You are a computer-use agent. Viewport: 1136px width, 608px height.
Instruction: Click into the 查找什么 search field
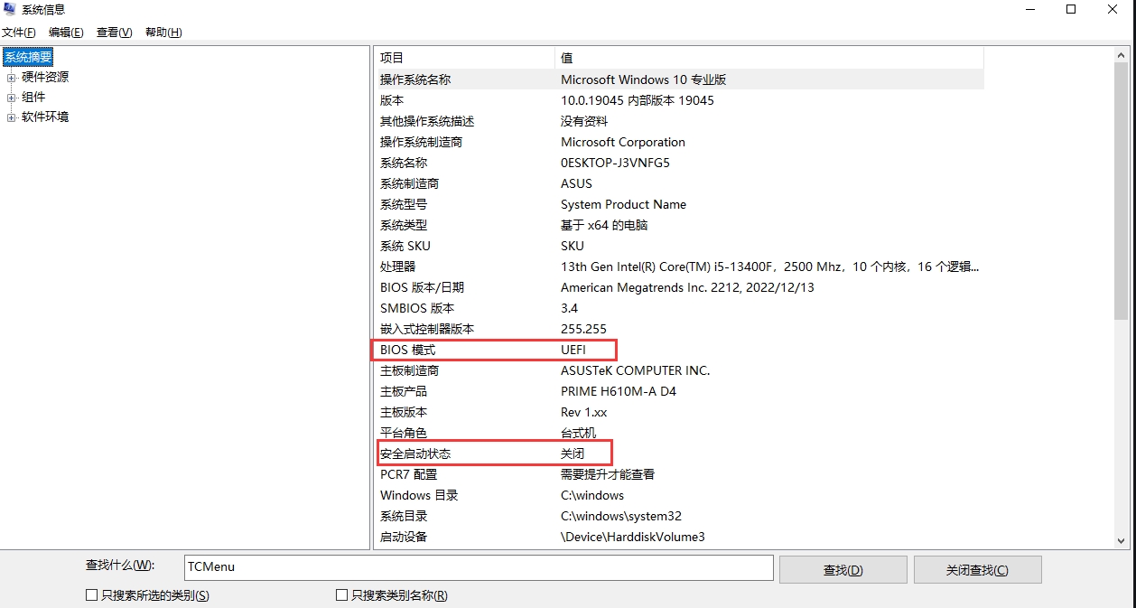479,567
